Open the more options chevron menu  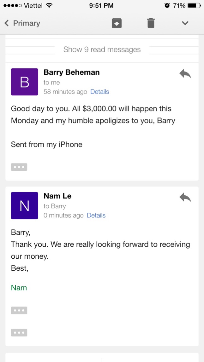point(185,23)
